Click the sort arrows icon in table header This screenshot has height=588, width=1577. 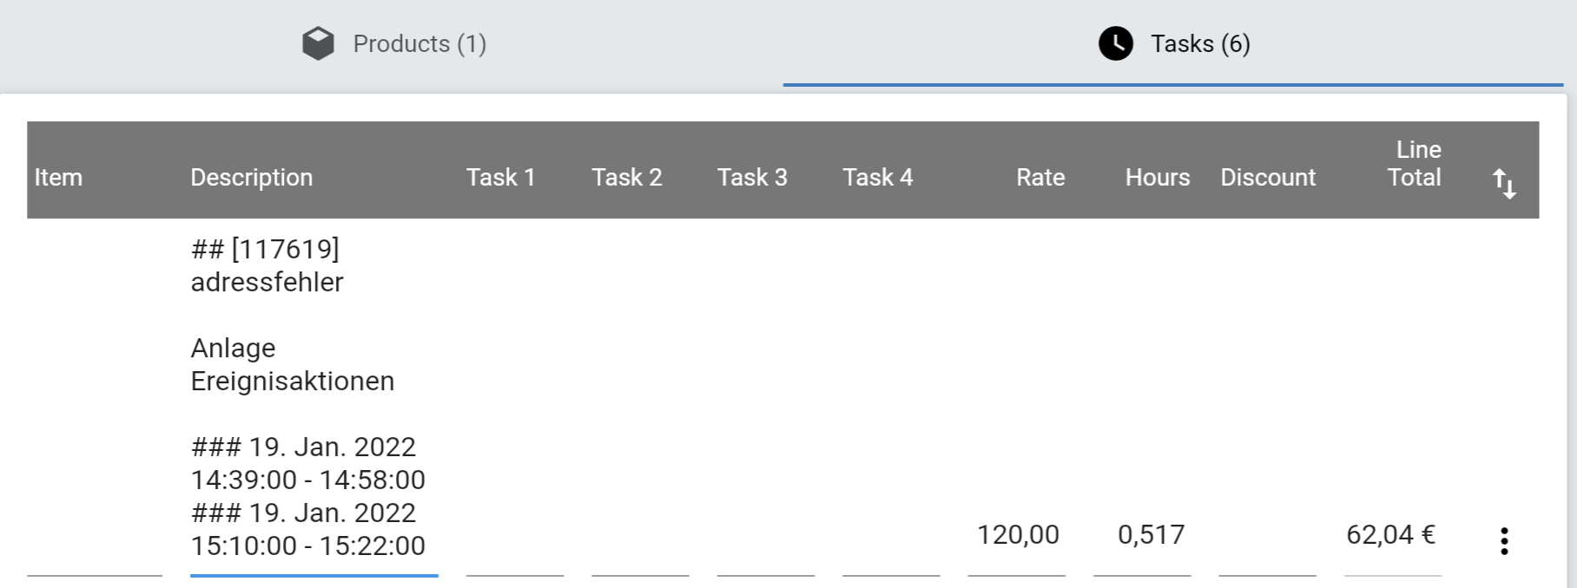pyautogui.click(x=1504, y=183)
